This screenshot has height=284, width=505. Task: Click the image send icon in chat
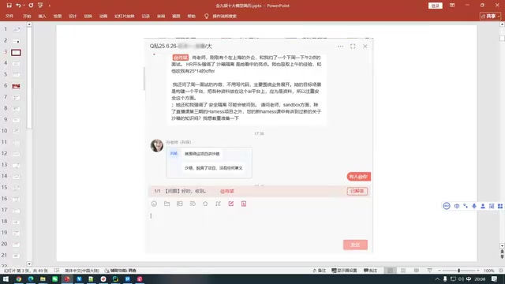pos(180,204)
